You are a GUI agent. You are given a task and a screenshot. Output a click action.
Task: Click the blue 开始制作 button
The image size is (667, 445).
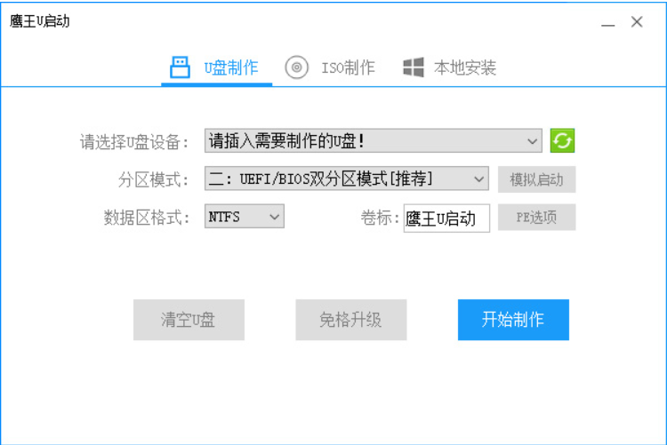(513, 320)
